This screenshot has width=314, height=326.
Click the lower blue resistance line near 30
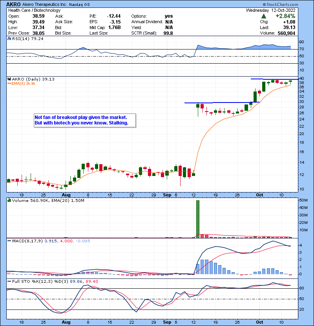tap(222, 102)
